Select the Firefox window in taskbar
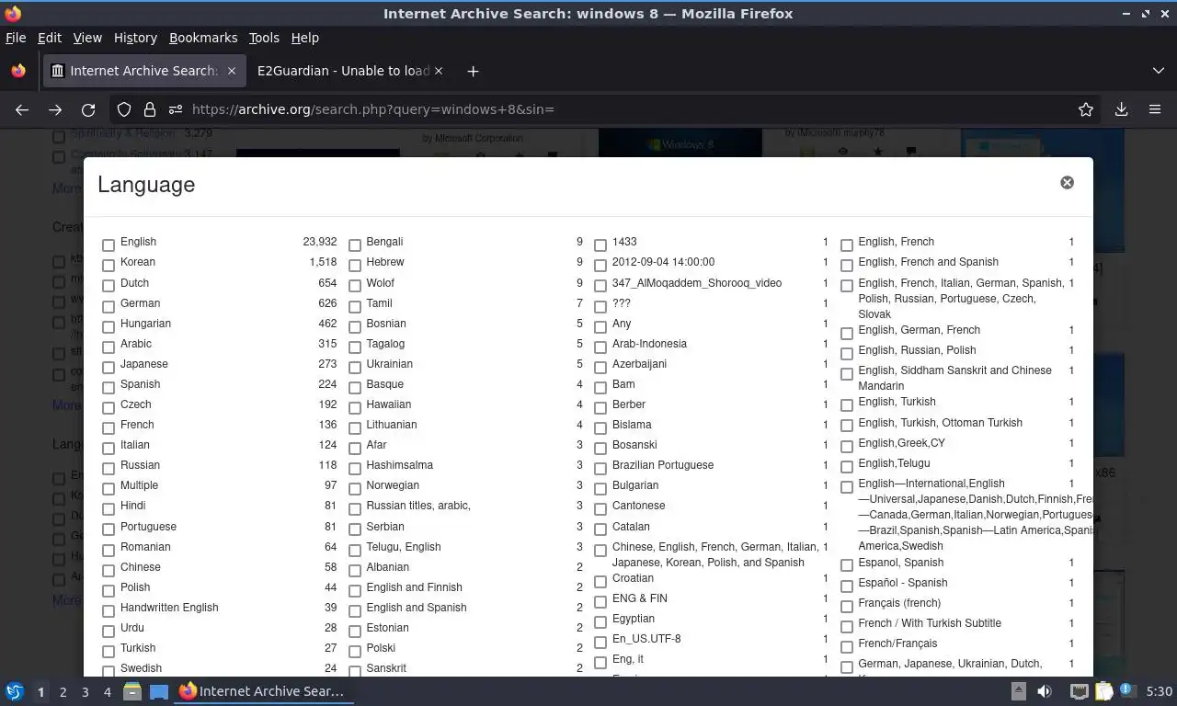Screen dimensions: 1177x706 tap(264, 691)
